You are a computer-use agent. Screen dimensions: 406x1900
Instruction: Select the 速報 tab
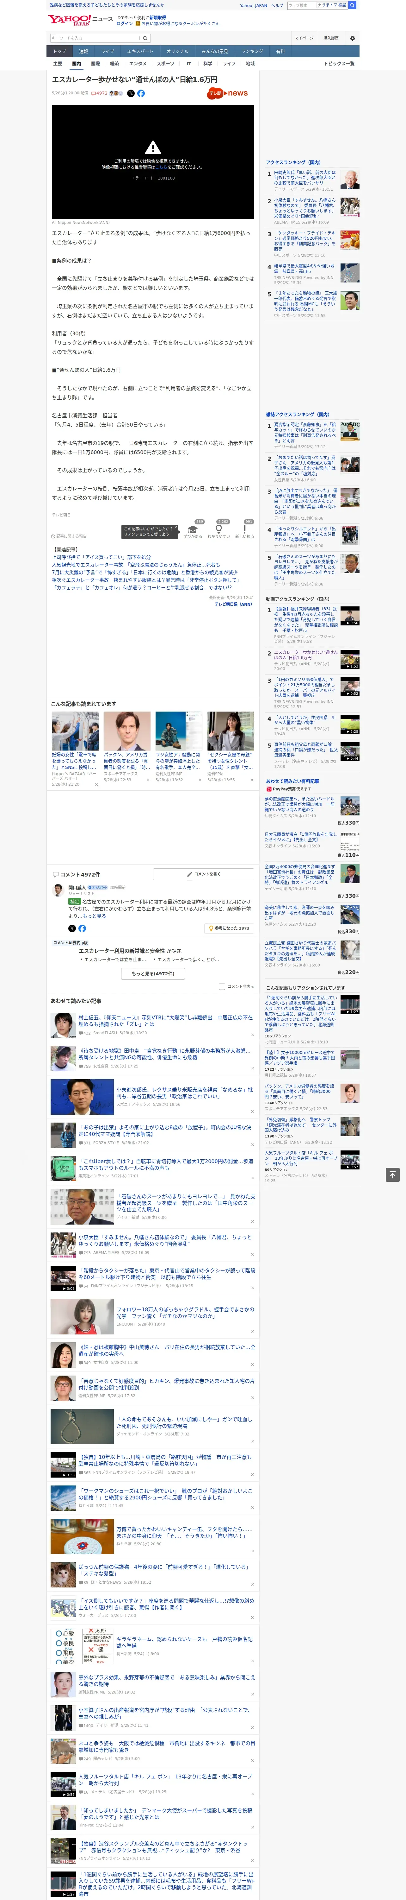pyautogui.click(x=83, y=52)
